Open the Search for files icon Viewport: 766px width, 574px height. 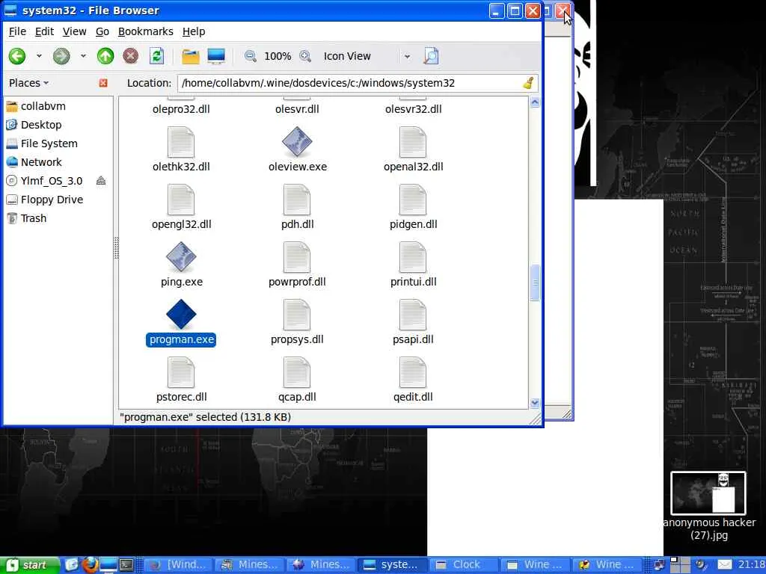[x=430, y=56]
